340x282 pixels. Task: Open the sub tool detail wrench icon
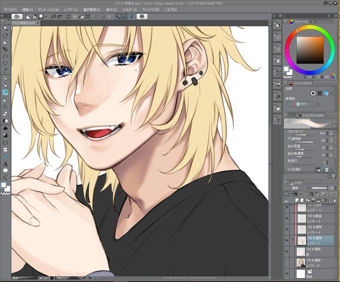(x=335, y=176)
